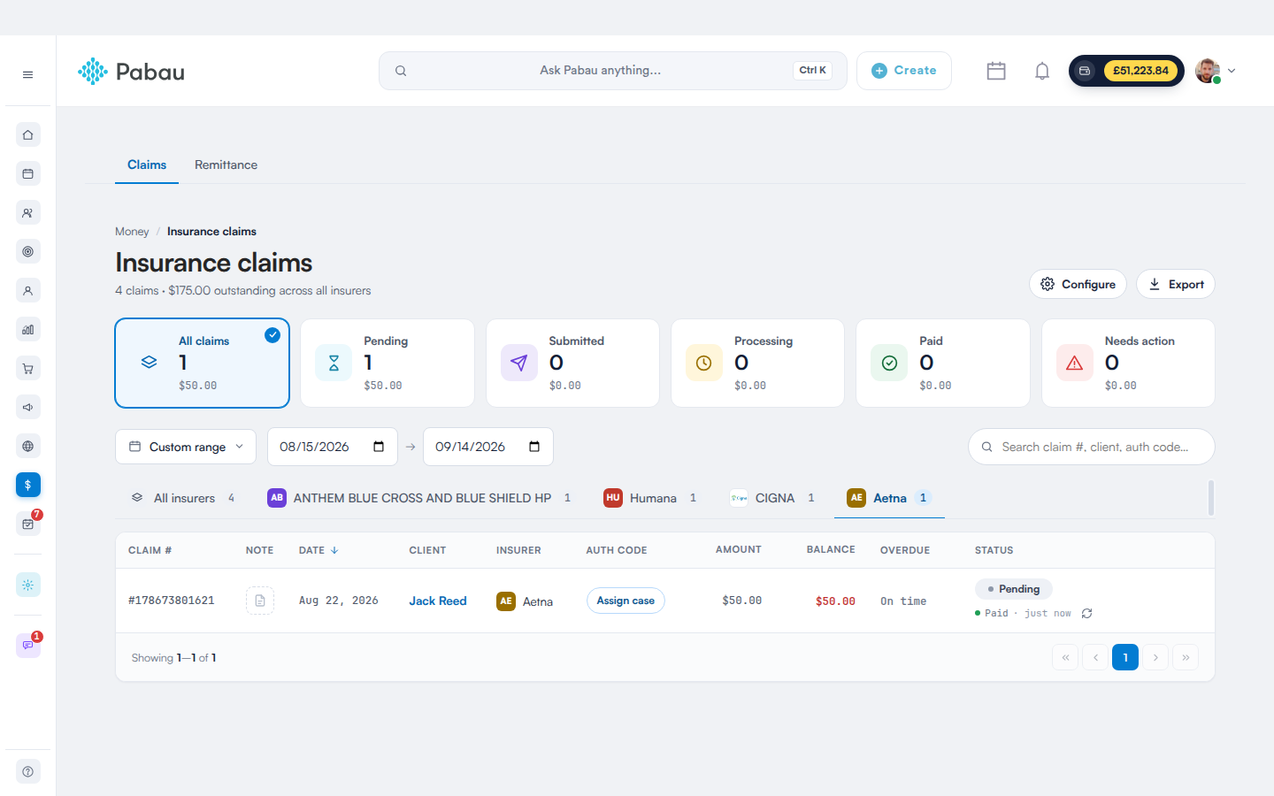Open the megaphone marketing sidebar icon

pyautogui.click(x=28, y=408)
